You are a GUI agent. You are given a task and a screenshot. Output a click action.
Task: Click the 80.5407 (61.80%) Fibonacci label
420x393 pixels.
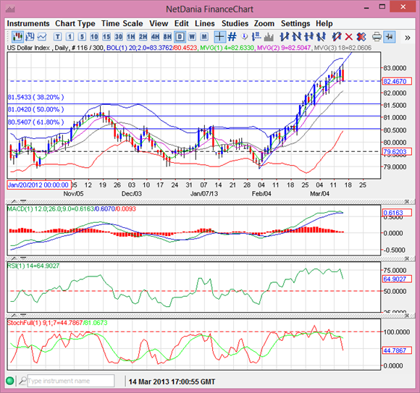coord(35,122)
